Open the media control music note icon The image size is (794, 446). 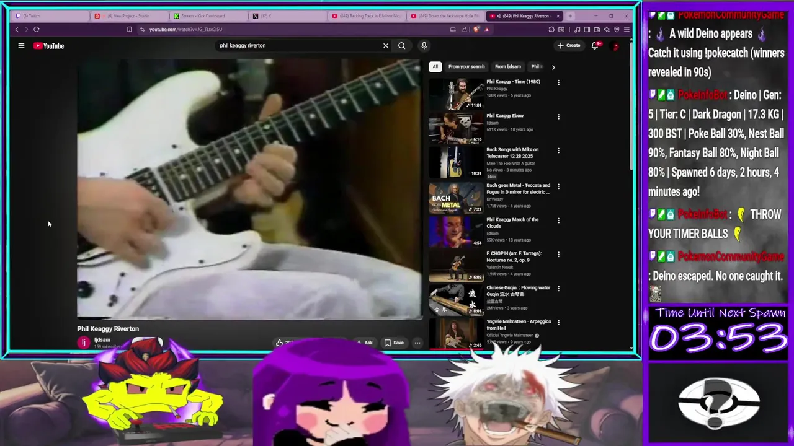coord(578,29)
